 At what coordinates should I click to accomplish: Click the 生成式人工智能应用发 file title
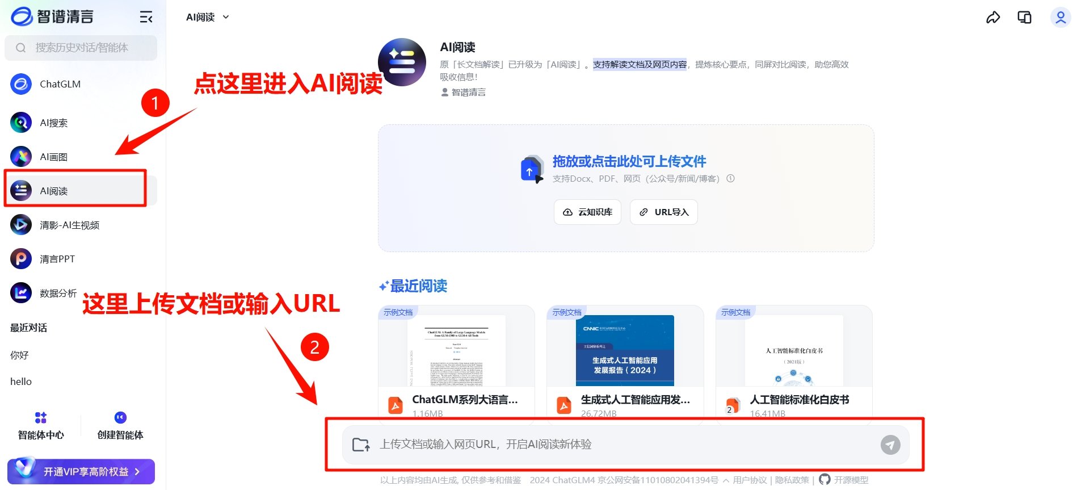pos(636,400)
